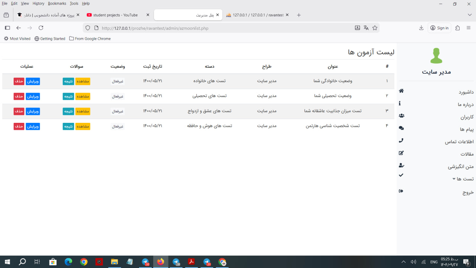Expand the تست ها sidebar dropdown
This screenshot has width=476, height=268.
tap(463, 179)
